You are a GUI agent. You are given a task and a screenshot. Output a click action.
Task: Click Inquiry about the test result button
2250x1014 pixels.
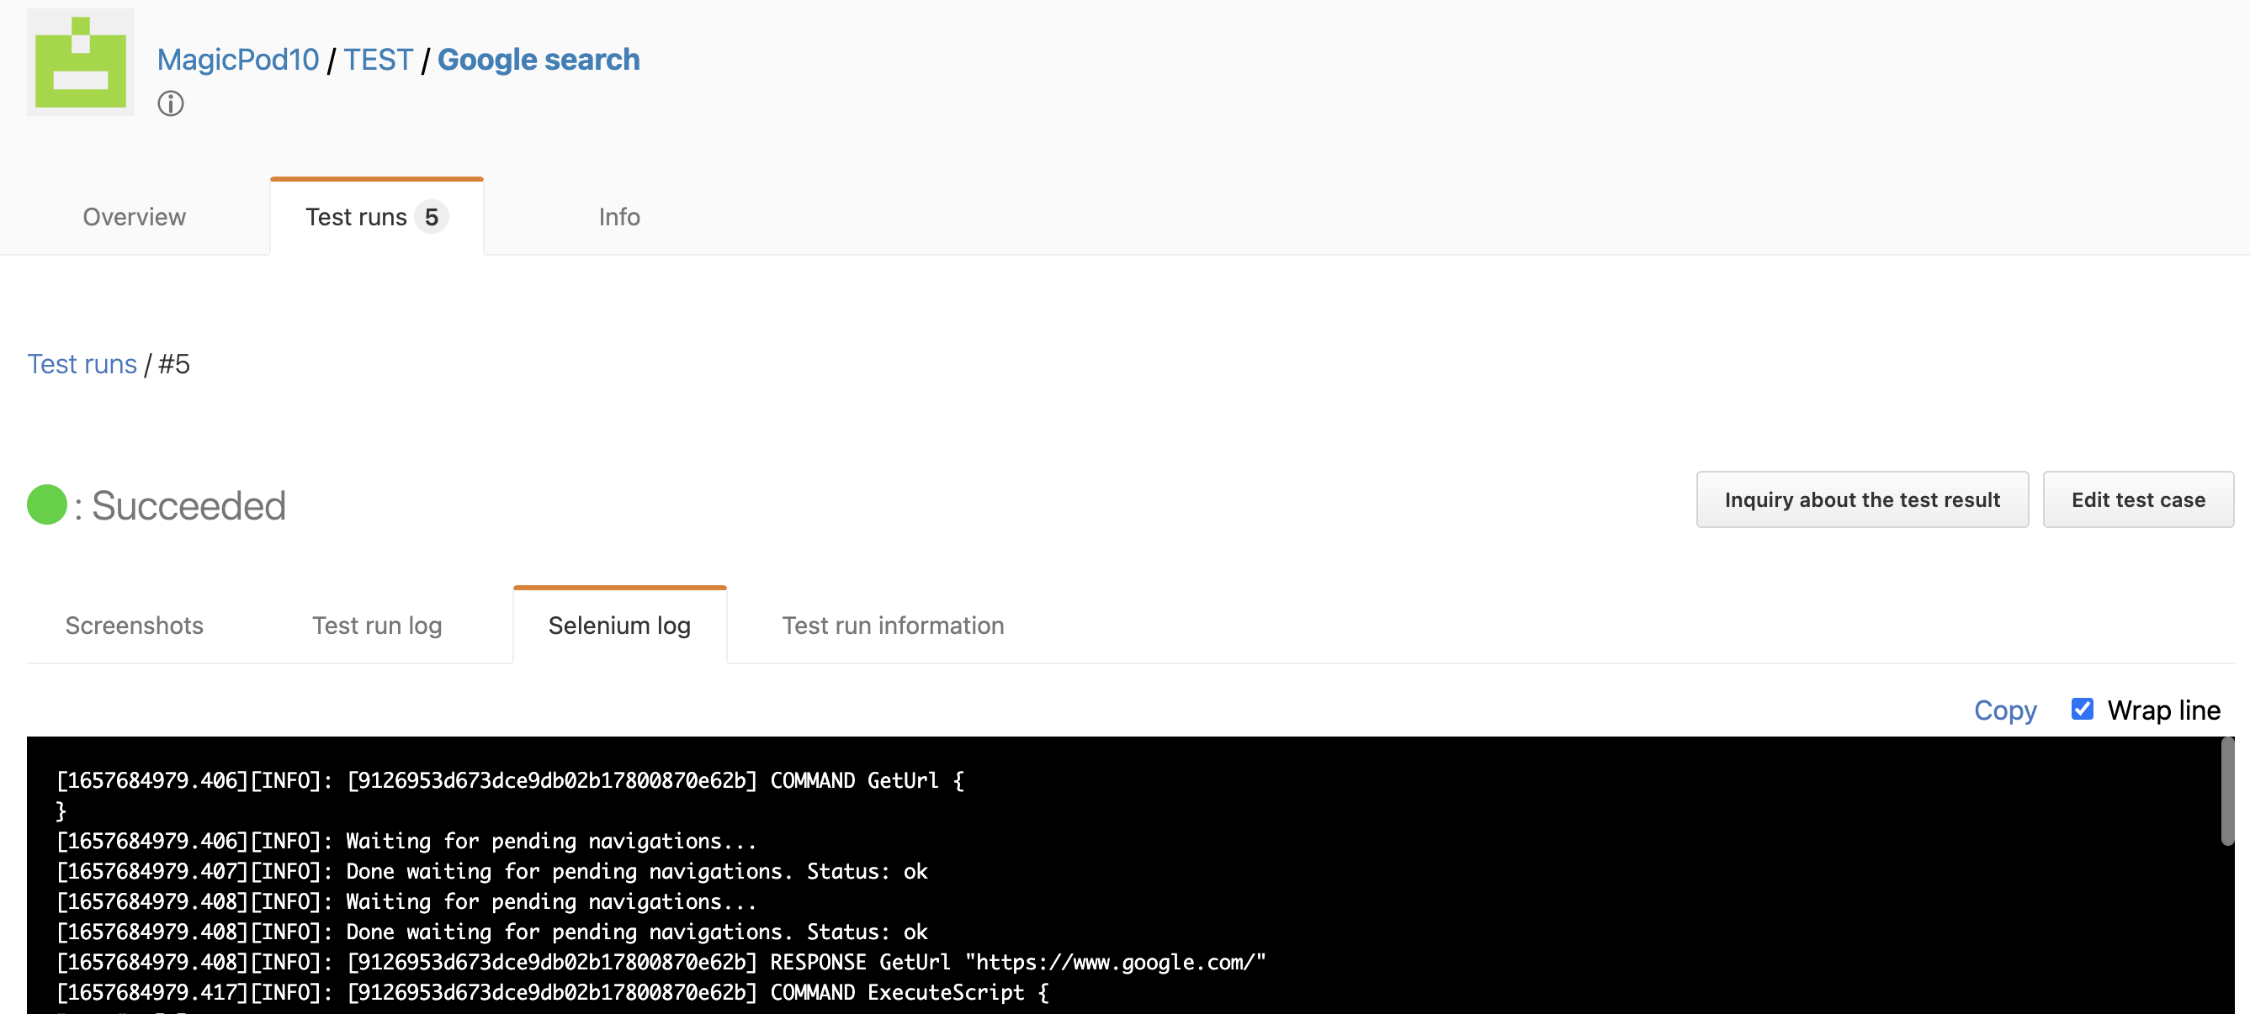(x=1862, y=499)
